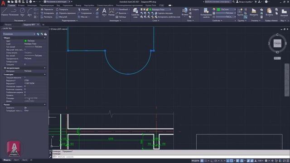Screen dimensions: 290x163
Task: Click the Копировать (Copy) tool
Action: 47,13
